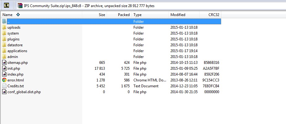
Task: Click modified date 2015-01-17 19:14
Action: (184, 51)
